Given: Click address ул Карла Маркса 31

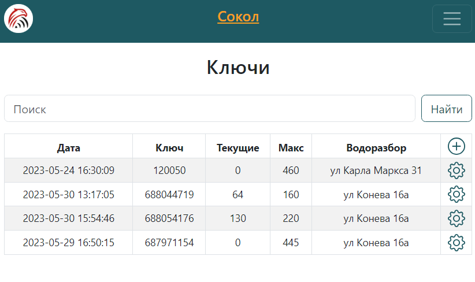Looking at the screenshot, I should (x=376, y=170).
